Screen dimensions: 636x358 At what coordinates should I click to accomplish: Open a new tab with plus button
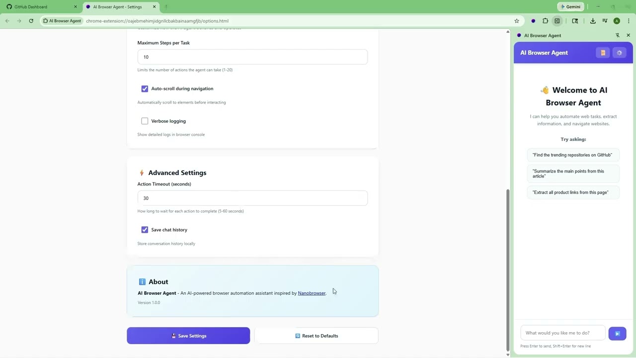click(x=166, y=7)
